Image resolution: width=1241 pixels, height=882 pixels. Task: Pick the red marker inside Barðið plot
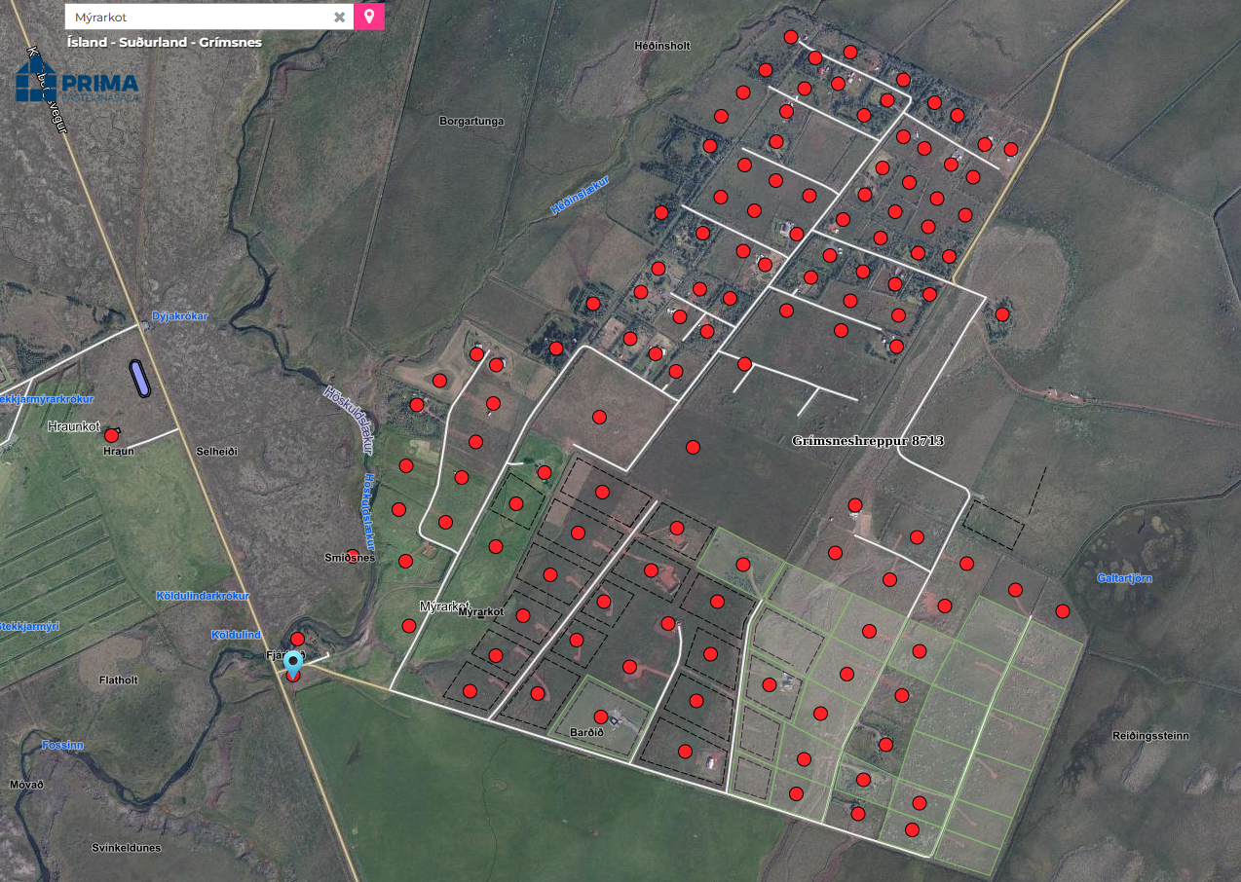click(x=601, y=717)
